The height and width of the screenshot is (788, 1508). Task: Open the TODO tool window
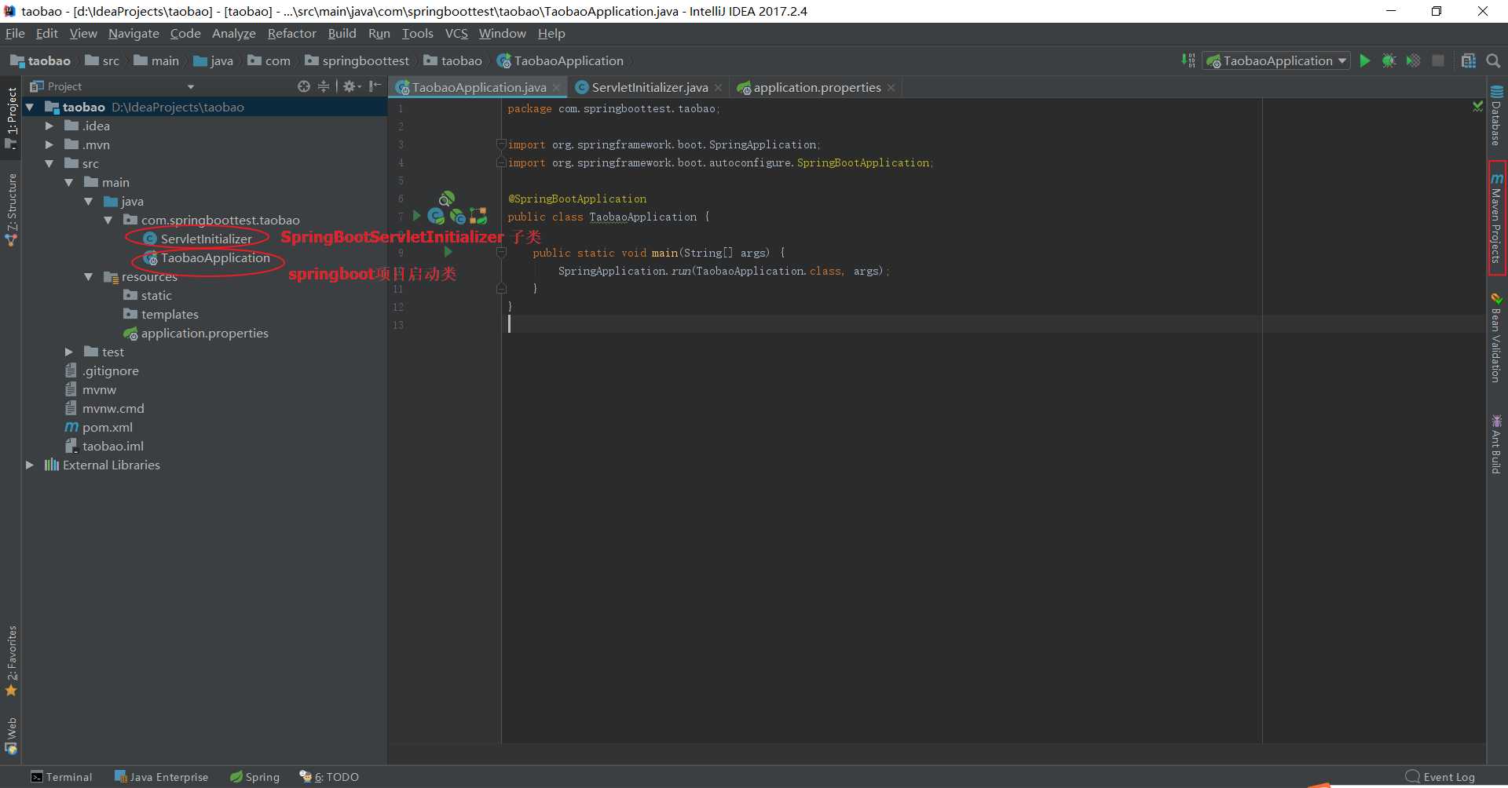(329, 777)
